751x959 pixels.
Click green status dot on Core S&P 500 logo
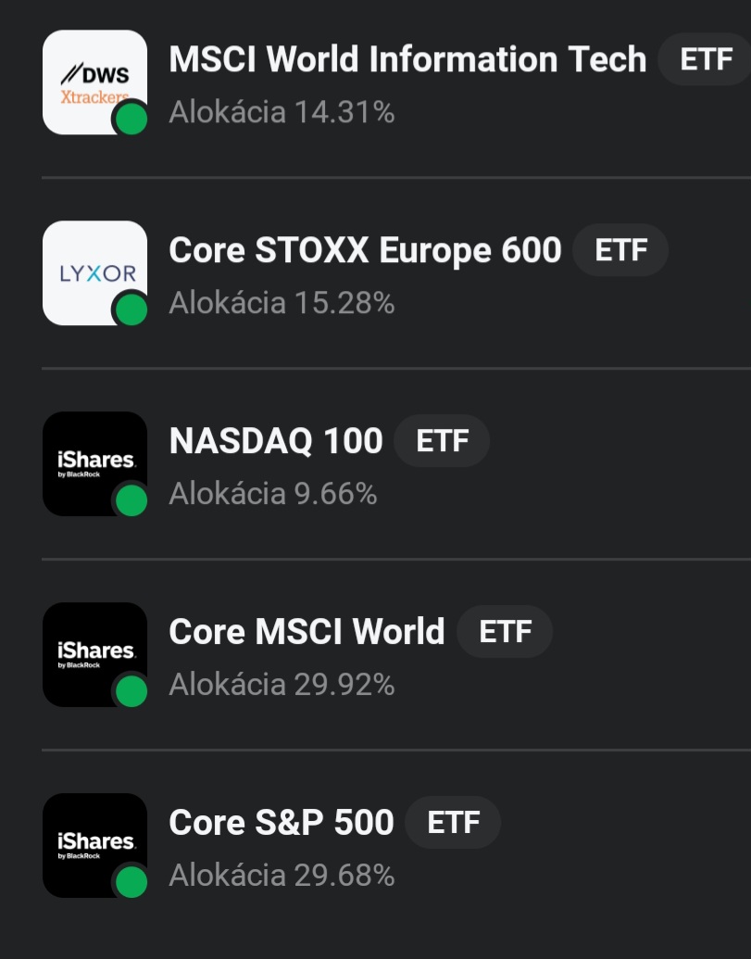[x=131, y=882]
